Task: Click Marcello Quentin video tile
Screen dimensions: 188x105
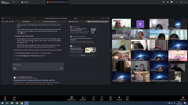Action: pos(140,77)
